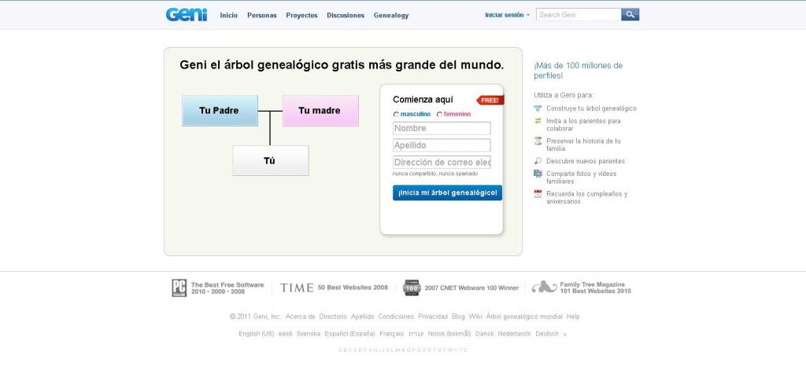Open the Directorio footer link

click(x=333, y=317)
